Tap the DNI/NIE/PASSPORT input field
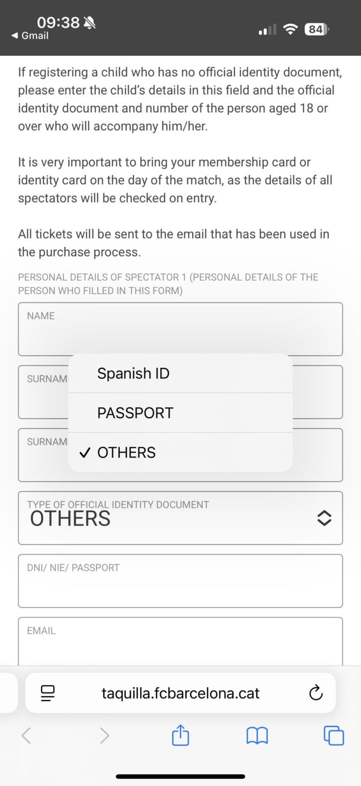Image resolution: width=361 pixels, height=786 pixels. click(180, 581)
